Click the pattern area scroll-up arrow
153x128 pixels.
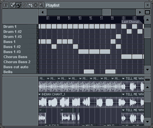tap(147, 20)
